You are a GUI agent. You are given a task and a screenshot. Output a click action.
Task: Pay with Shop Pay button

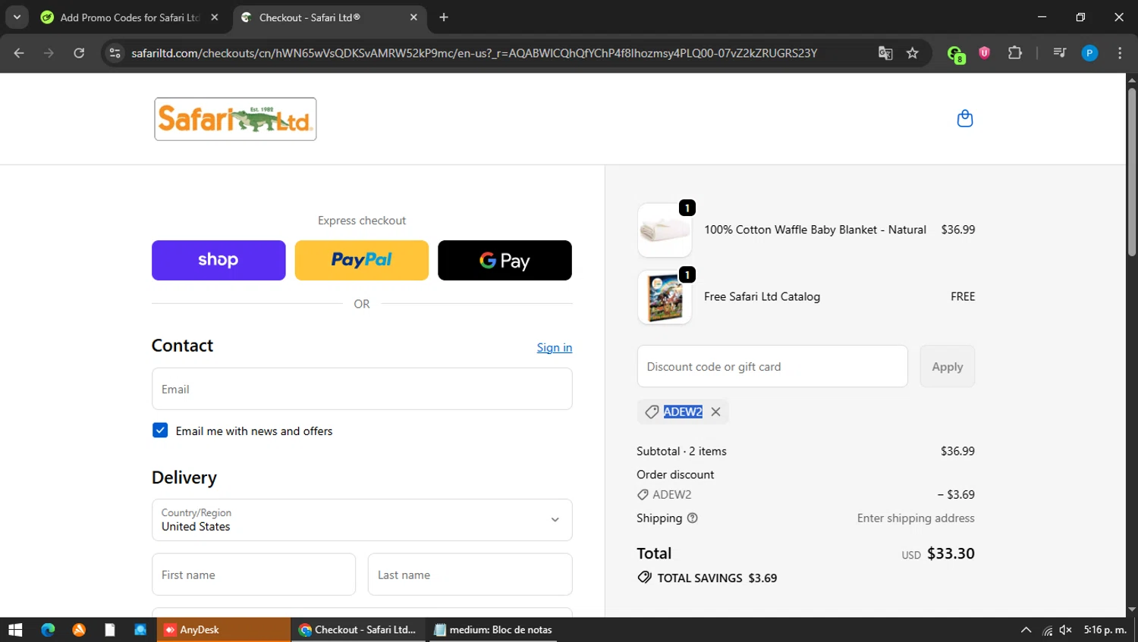pyautogui.click(x=218, y=260)
